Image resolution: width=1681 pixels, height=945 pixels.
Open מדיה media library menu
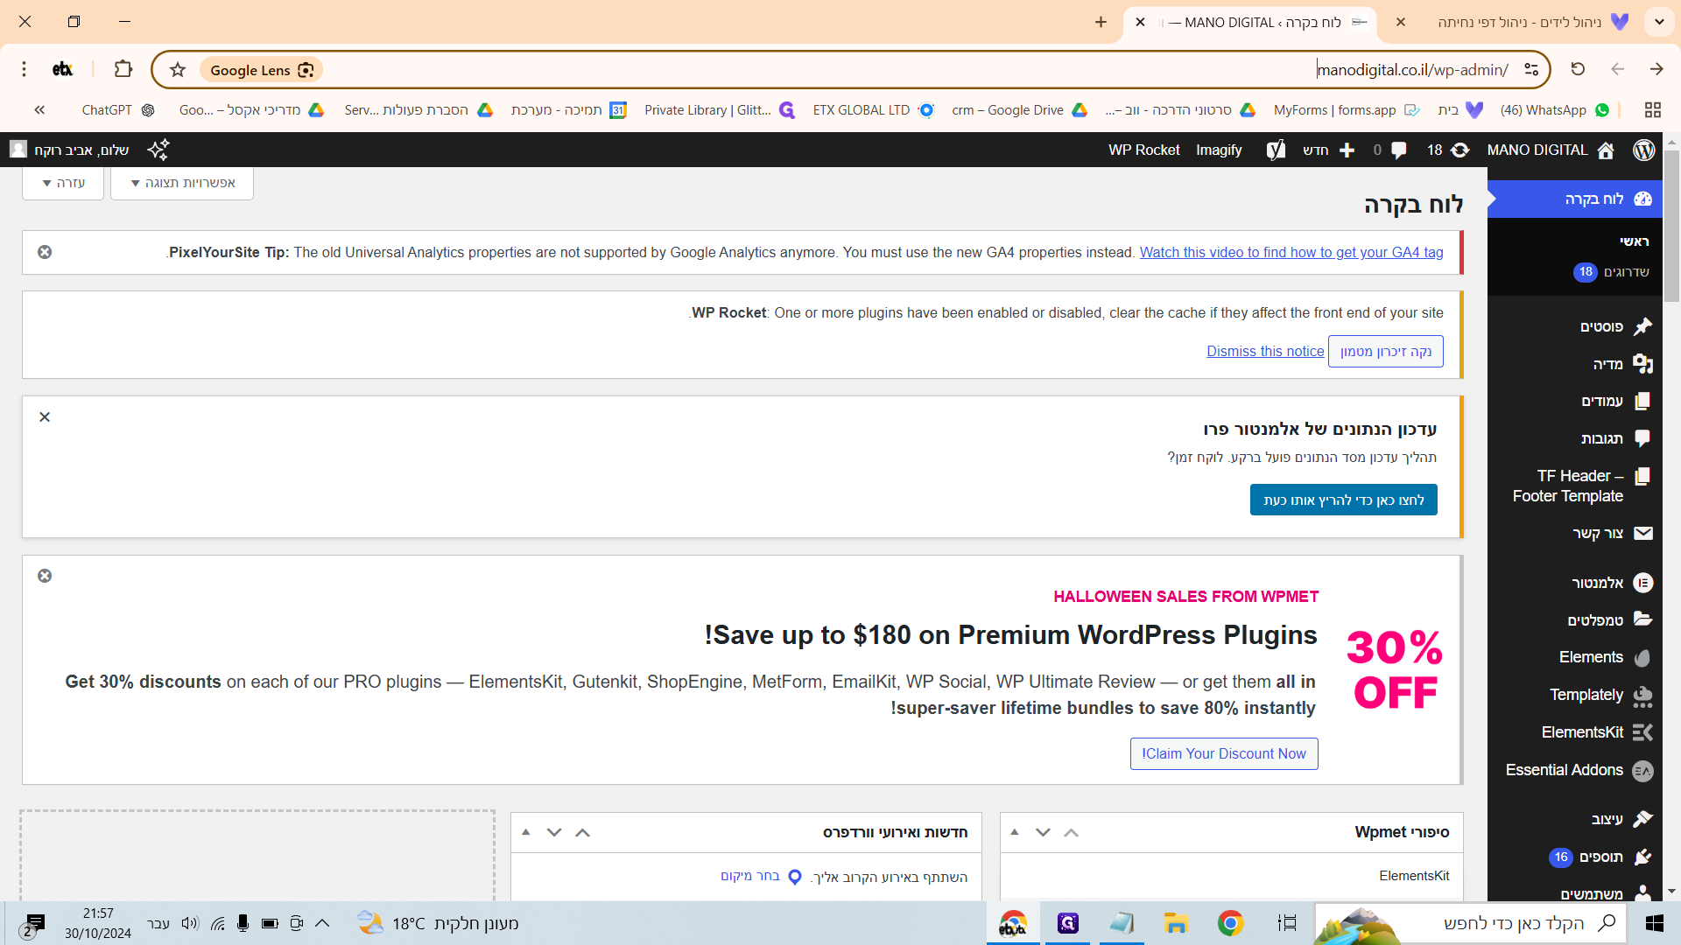tap(1574, 364)
